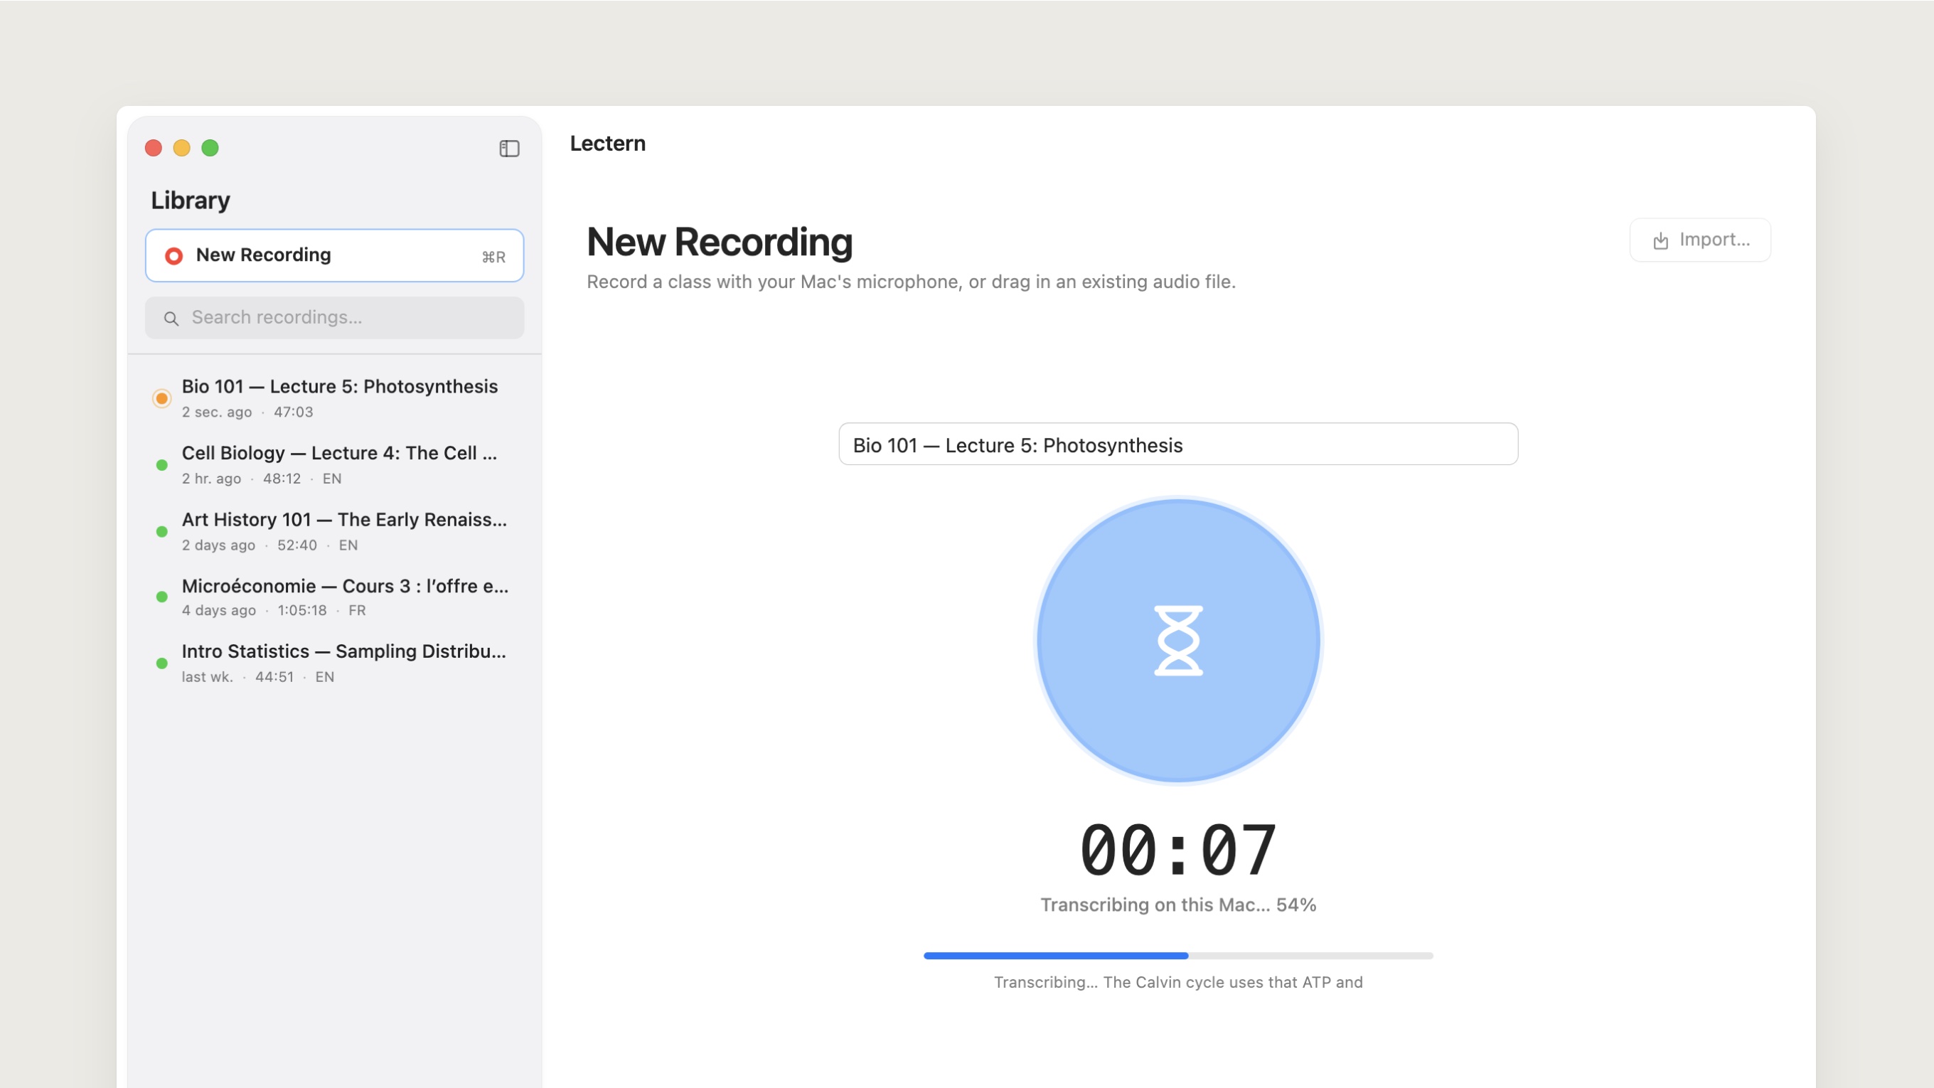Image resolution: width=1934 pixels, height=1088 pixels.
Task: Click the ⌘R shortcut label
Action: (x=493, y=257)
